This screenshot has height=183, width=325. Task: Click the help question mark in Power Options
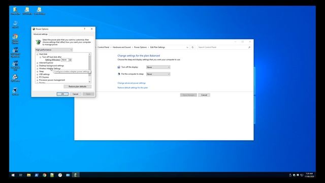coord(85,29)
